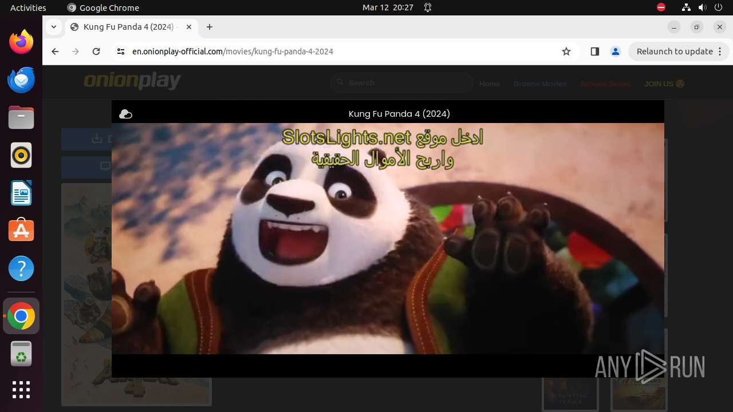733x412 pixels.
Task: Go back to previous page
Action: tap(55, 51)
